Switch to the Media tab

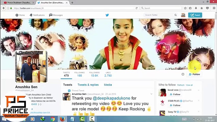(x=108, y=85)
